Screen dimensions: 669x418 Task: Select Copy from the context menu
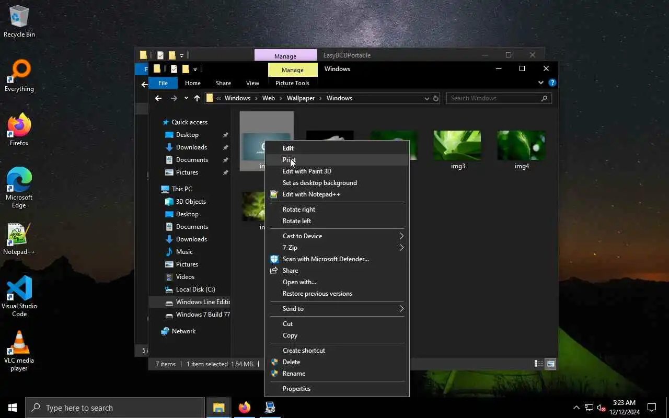click(x=337, y=335)
